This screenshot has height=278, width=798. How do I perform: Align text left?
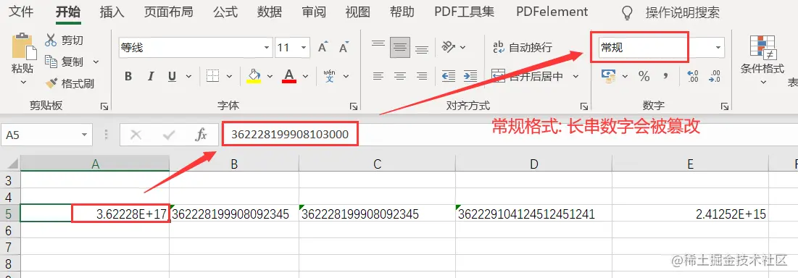click(378, 76)
